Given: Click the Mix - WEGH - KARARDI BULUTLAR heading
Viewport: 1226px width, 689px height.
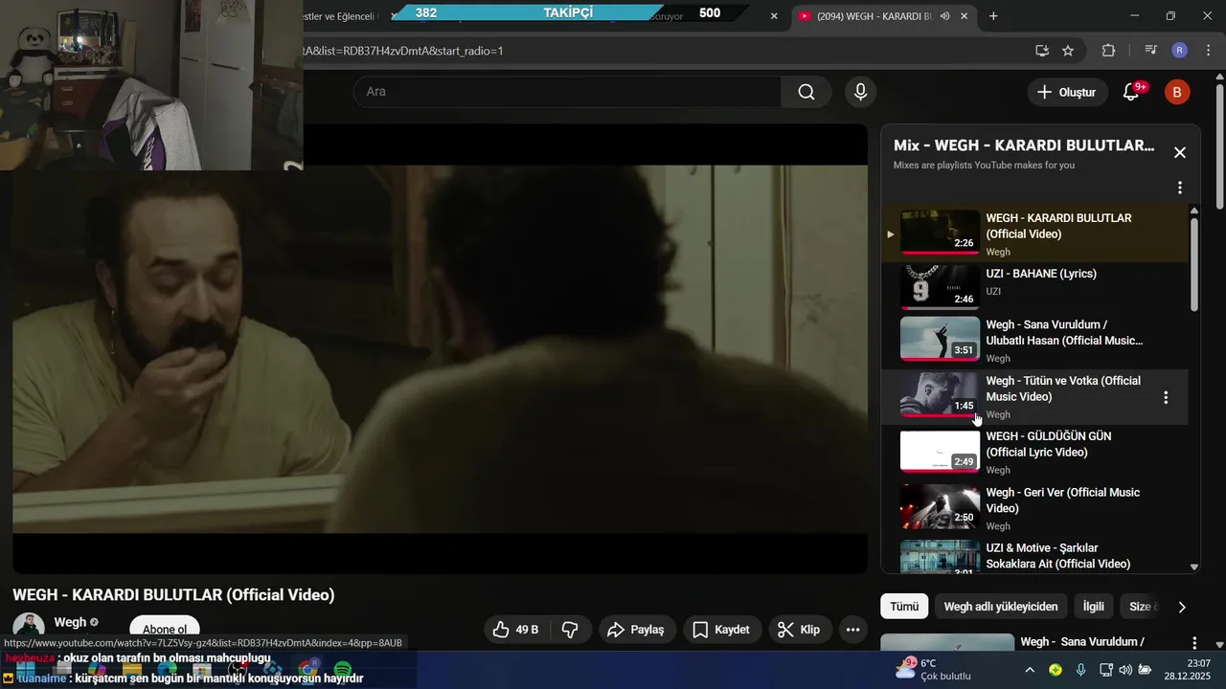Looking at the screenshot, I should click(1024, 145).
